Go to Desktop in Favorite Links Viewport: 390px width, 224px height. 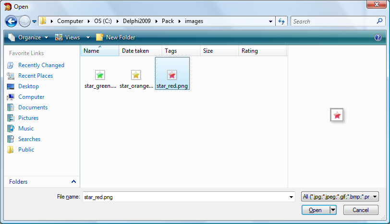coord(29,86)
